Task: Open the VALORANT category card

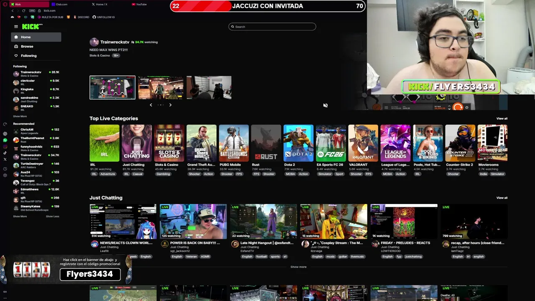Action: point(363,143)
